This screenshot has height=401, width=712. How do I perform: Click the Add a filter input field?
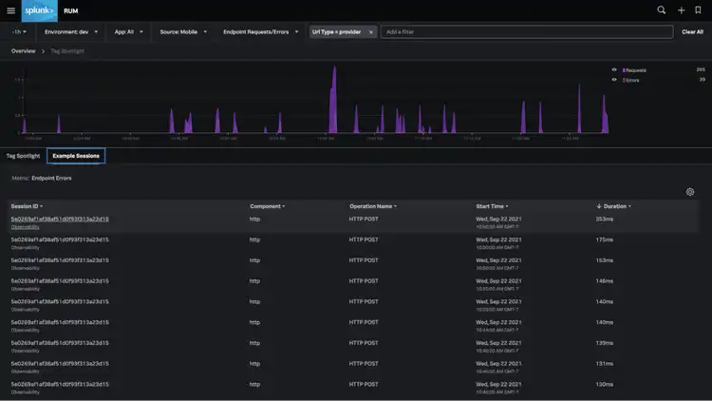click(527, 31)
